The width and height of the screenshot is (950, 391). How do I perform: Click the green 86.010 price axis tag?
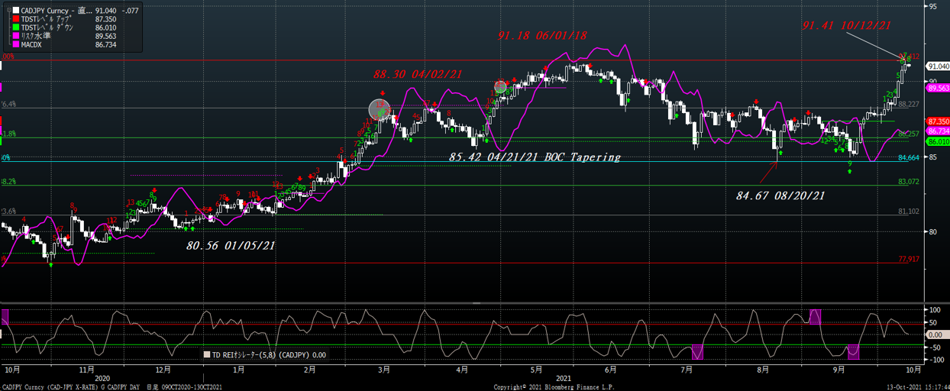tap(937, 142)
